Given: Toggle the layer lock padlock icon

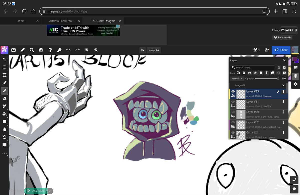Looking at the screenshot, I should click(x=244, y=73).
